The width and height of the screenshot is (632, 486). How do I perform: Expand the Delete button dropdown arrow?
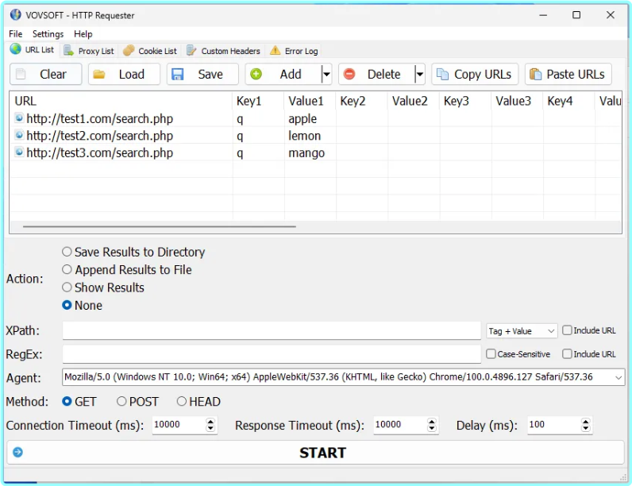click(419, 74)
